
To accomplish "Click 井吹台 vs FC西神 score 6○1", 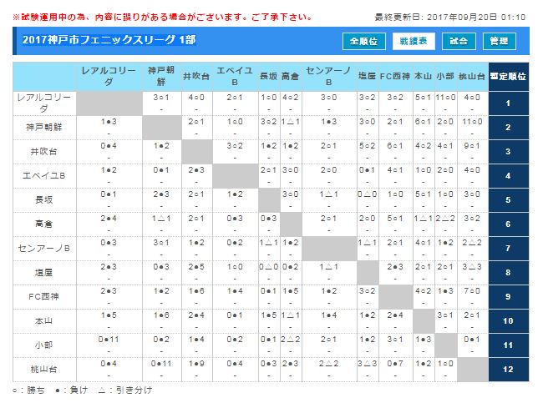I will 395,146.
